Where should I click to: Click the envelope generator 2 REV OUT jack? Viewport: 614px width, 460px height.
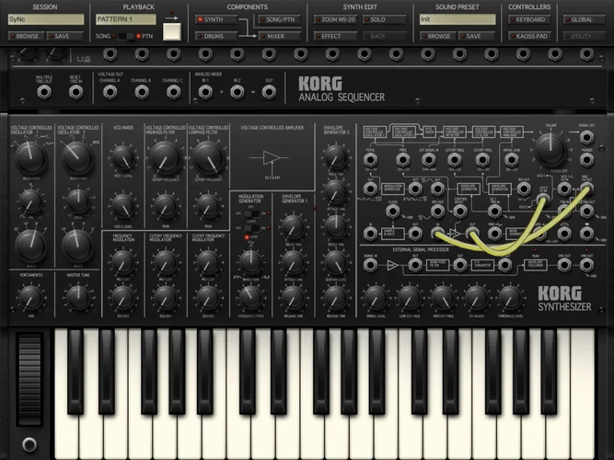click(x=524, y=190)
